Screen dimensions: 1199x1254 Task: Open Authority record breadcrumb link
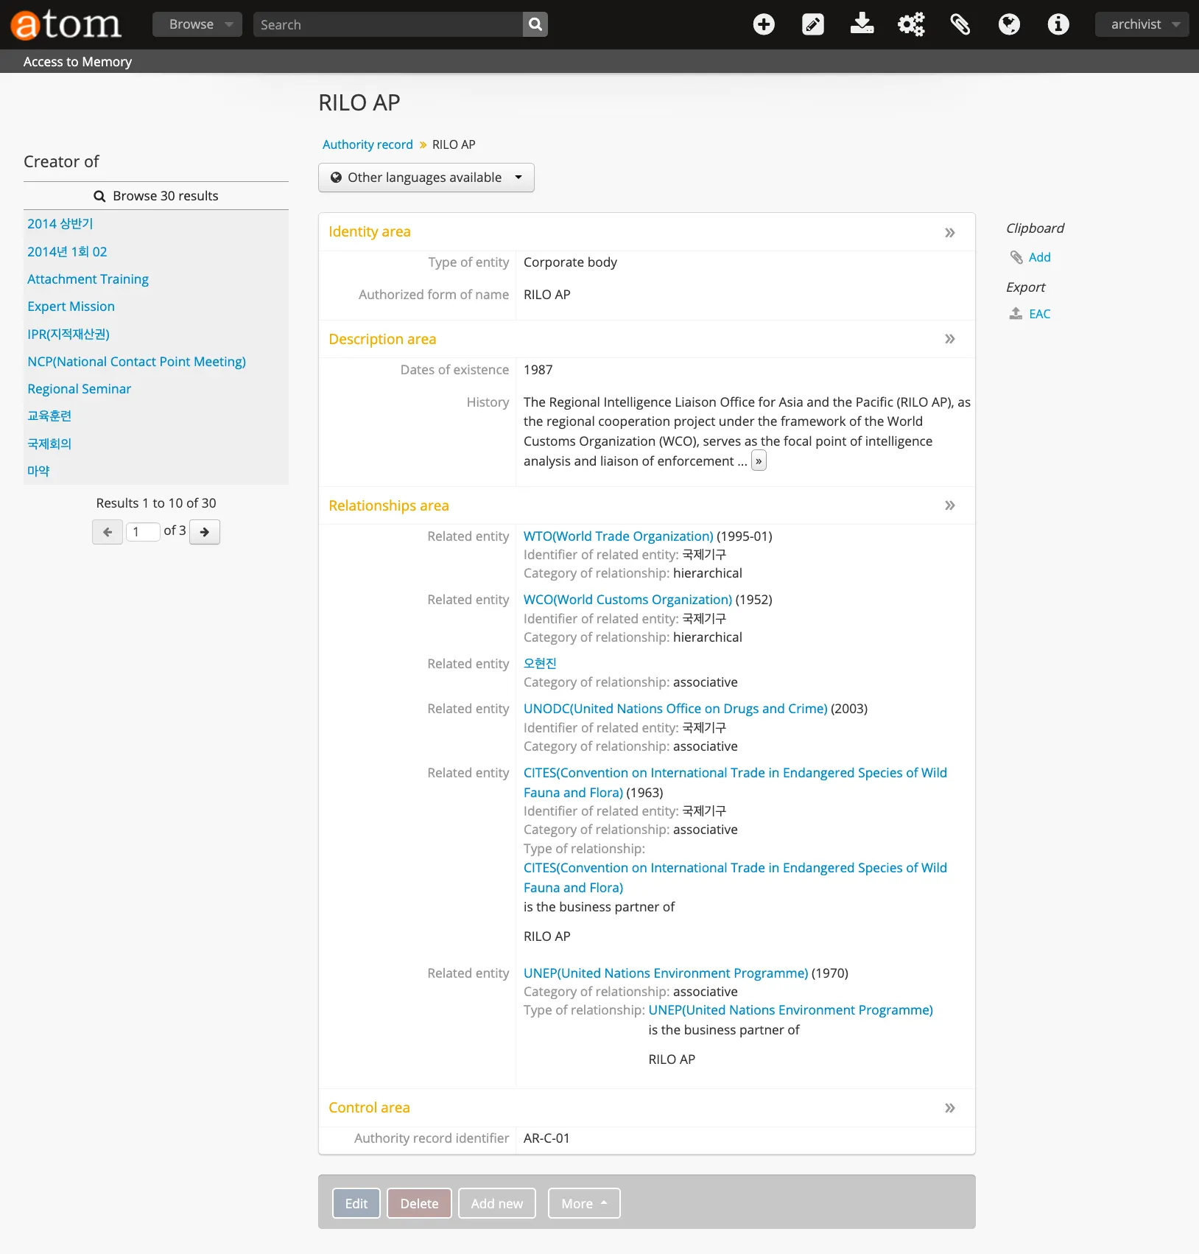368,144
